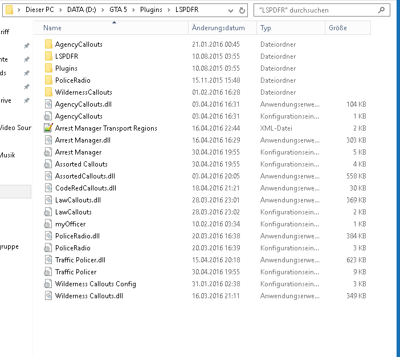This screenshot has height=357, width=400.
Task: Go to Dieser PC in breadcrumb
Action: [x=40, y=10]
